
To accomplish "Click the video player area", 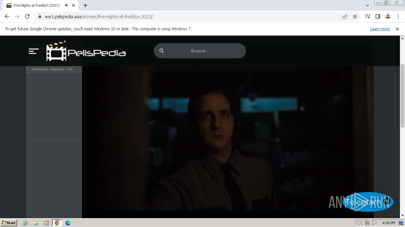I will 228,142.
